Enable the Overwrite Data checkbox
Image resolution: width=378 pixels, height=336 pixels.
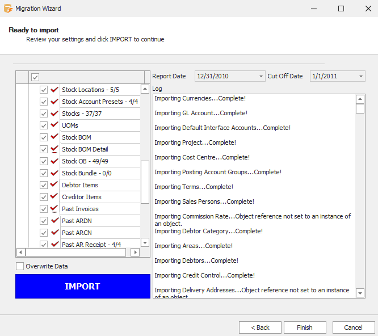(x=20, y=266)
